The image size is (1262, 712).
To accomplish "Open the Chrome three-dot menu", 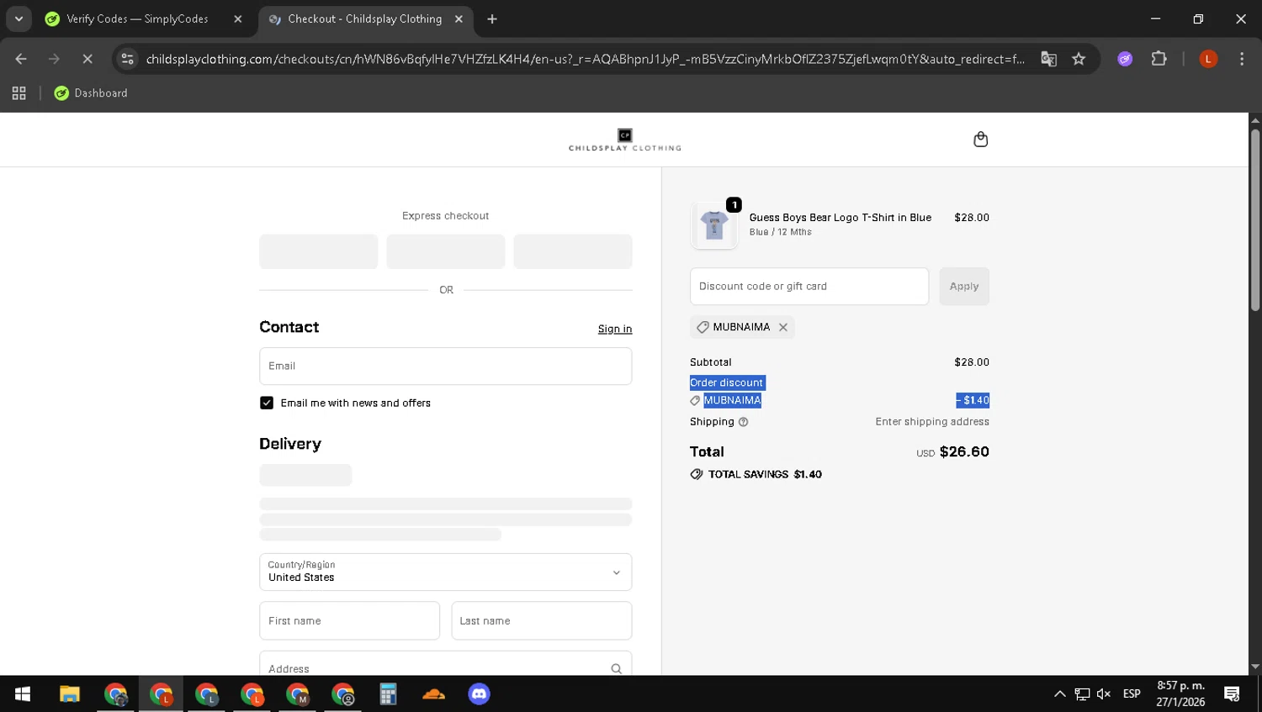I will pyautogui.click(x=1242, y=59).
